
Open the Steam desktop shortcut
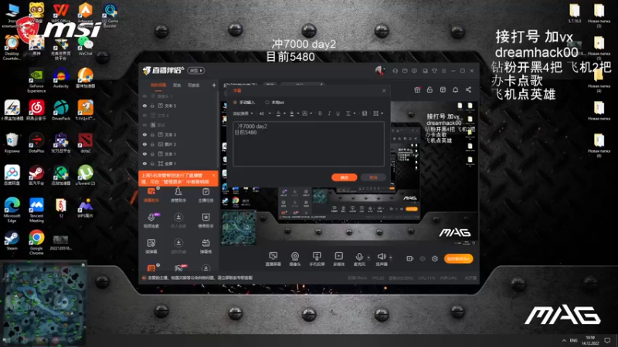(x=12, y=240)
